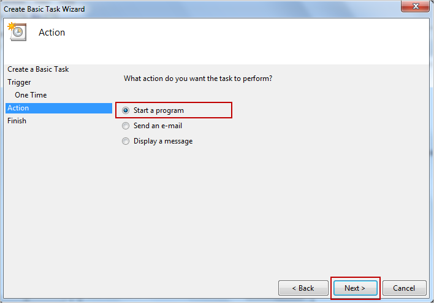Go to Create a Basic Task step
The height and width of the screenshot is (303, 434).
point(38,69)
